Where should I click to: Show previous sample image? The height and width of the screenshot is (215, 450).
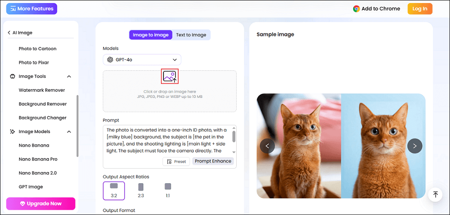(x=267, y=146)
